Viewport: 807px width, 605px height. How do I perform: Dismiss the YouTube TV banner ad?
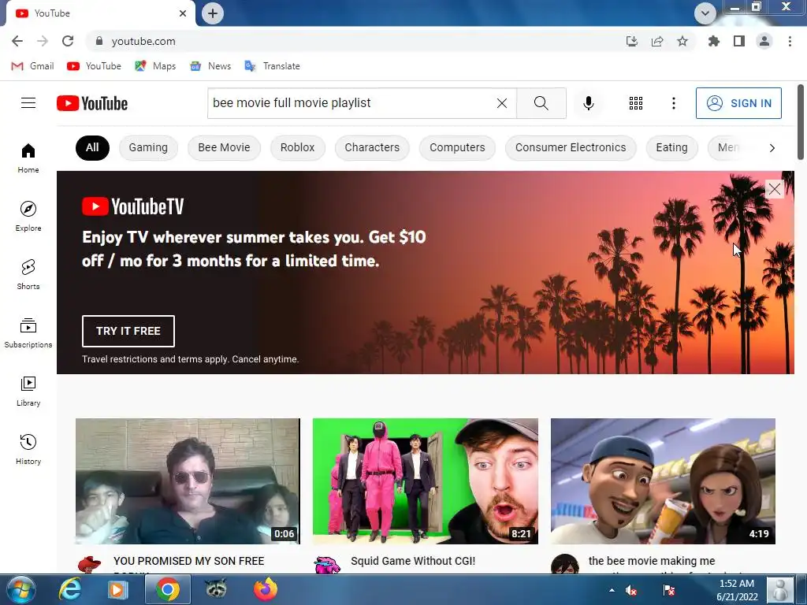pyautogui.click(x=774, y=189)
